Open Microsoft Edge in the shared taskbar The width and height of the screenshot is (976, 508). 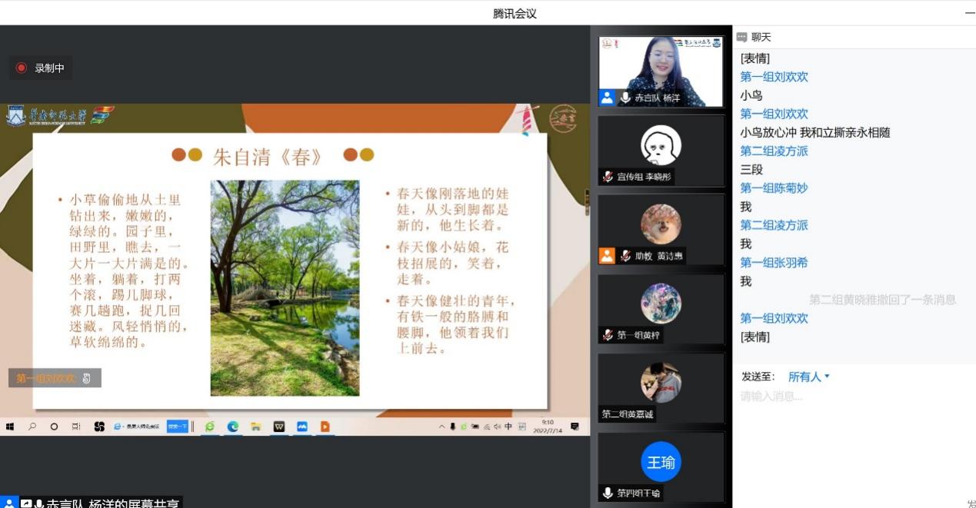point(232,427)
